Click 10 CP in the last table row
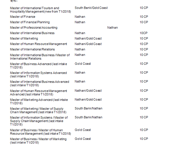 144,139
